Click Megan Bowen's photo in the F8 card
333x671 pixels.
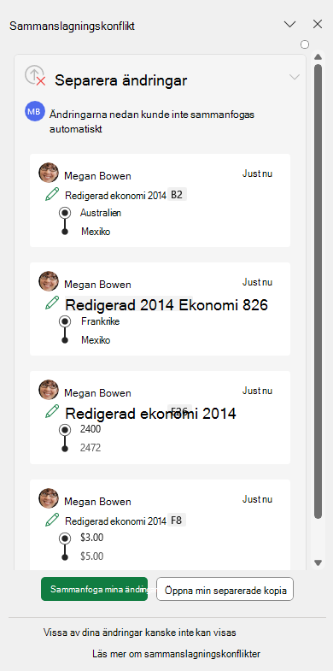[49, 498]
